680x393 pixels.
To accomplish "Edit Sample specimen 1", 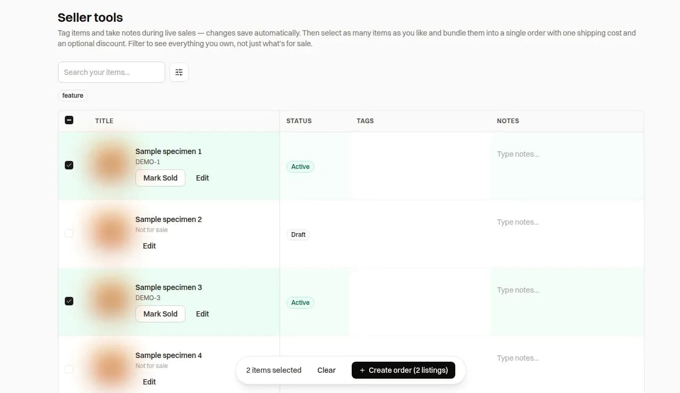I will pyautogui.click(x=202, y=178).
